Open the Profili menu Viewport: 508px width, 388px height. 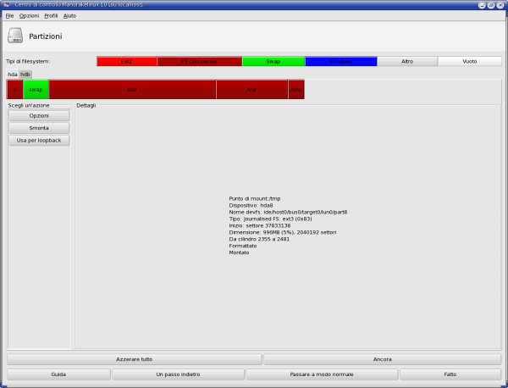coord(51,16)
